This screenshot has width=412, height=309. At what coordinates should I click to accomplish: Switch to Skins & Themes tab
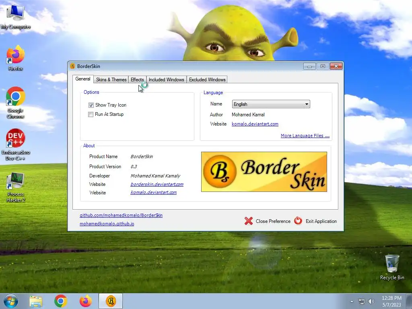111,80
